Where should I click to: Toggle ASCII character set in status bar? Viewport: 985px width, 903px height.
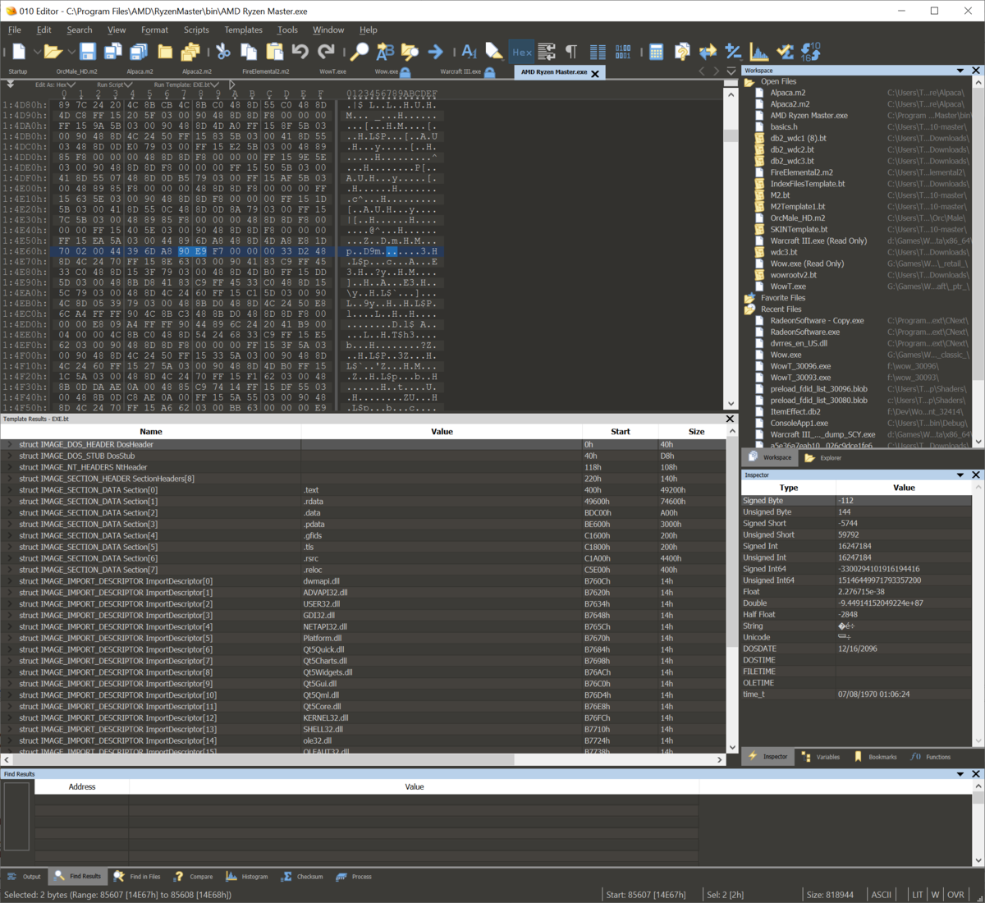click(x=882, y=895)
